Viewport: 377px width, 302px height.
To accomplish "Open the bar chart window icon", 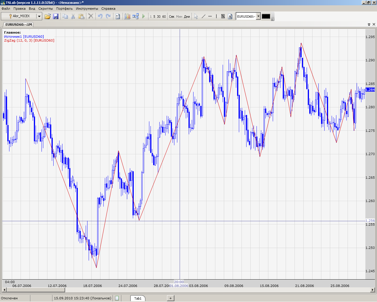I will click(x=127, y=17).
